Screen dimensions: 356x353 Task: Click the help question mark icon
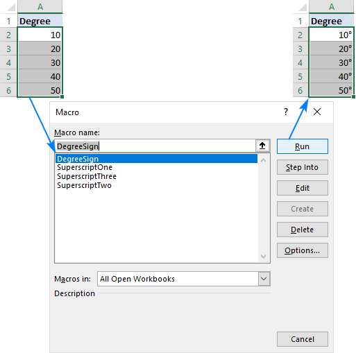point(286,112)
